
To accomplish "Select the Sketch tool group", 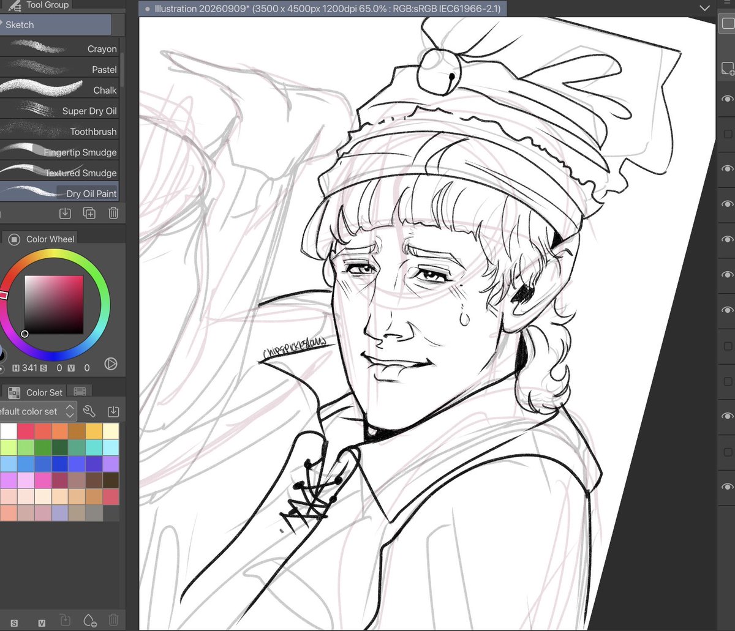I will 56,24.
